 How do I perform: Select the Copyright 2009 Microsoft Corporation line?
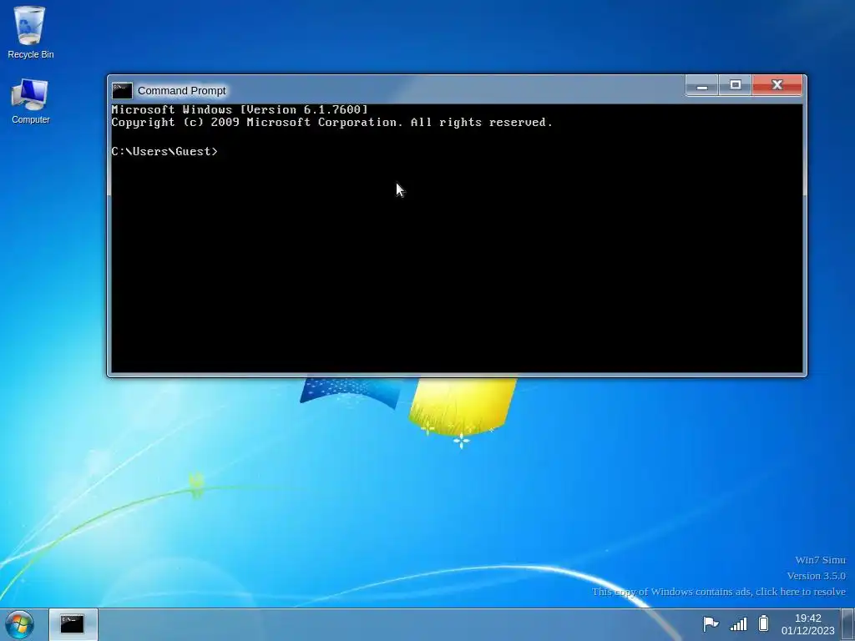(331, 123)
